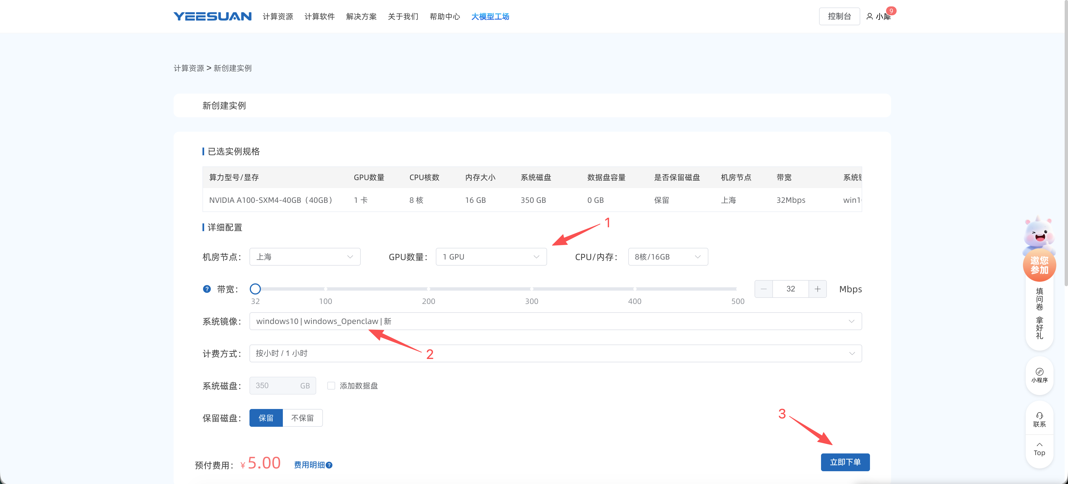Open the 大模型工场 nav item
Image resolution: width=1068 pixels, height=484 pixels.
[x=490, y=17]
